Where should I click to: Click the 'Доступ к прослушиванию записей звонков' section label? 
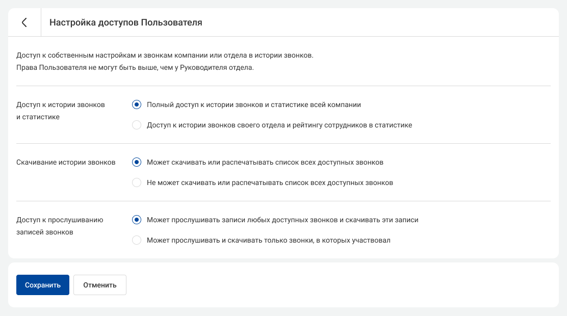[60, 226]
